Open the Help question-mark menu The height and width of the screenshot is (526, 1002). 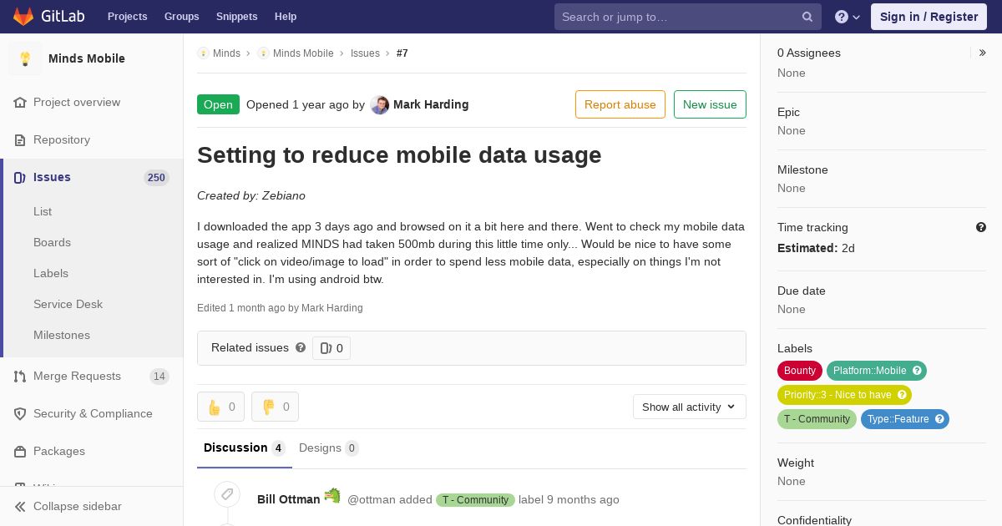[847, 17]
